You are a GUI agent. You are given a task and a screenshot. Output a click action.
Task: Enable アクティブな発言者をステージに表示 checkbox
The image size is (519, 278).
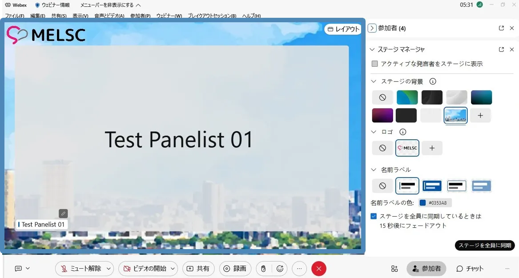(374, 64)
